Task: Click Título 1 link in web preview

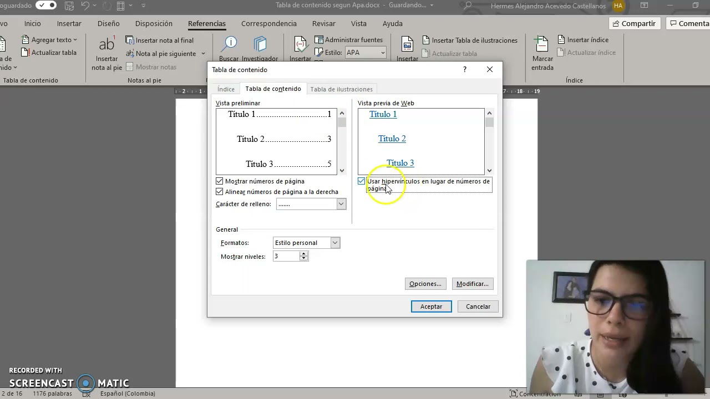Action: coord(383,114)
